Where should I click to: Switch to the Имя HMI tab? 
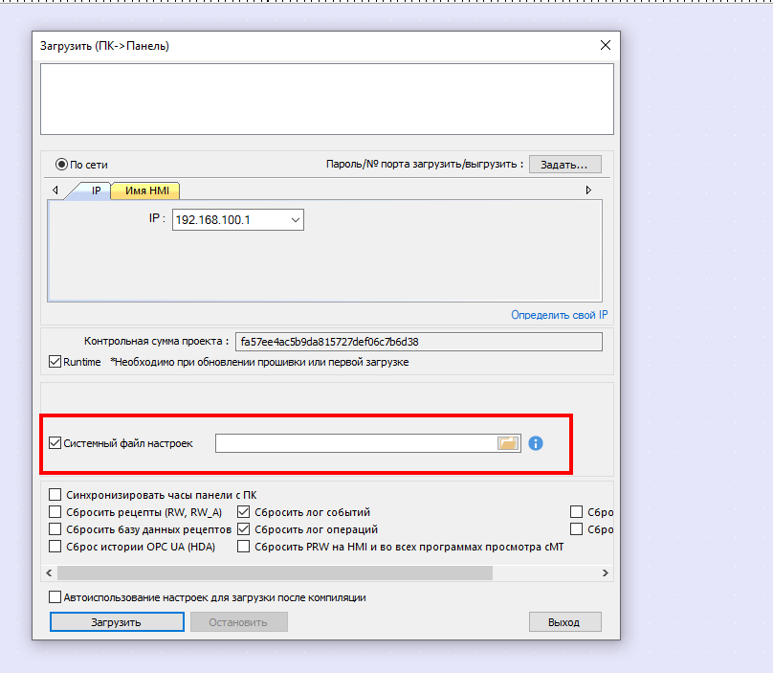point(147,191)
